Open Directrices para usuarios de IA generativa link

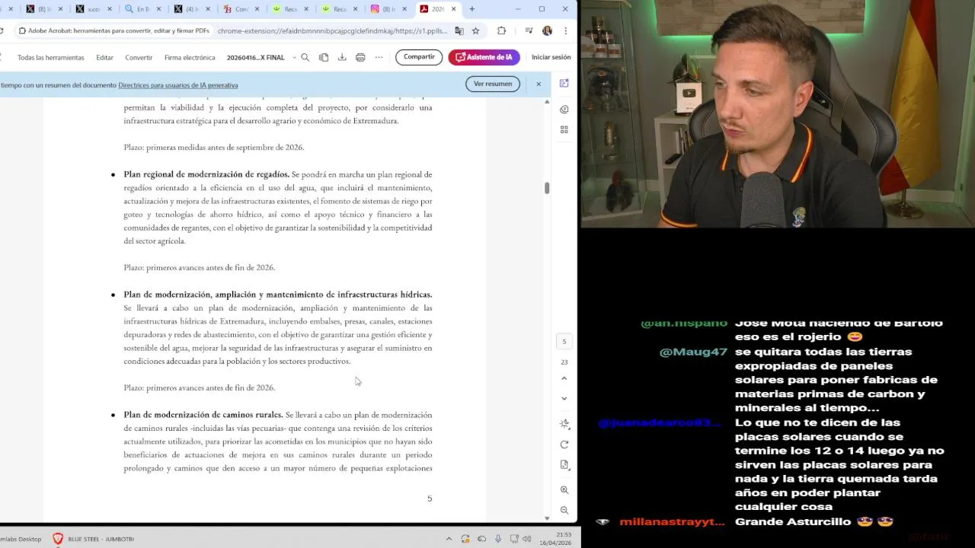coord(178,85)
